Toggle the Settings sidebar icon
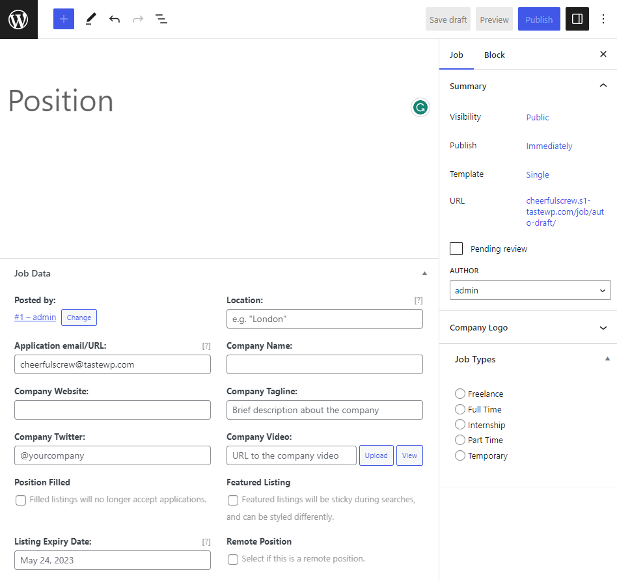The image size is (617, 581). [577, 19]
